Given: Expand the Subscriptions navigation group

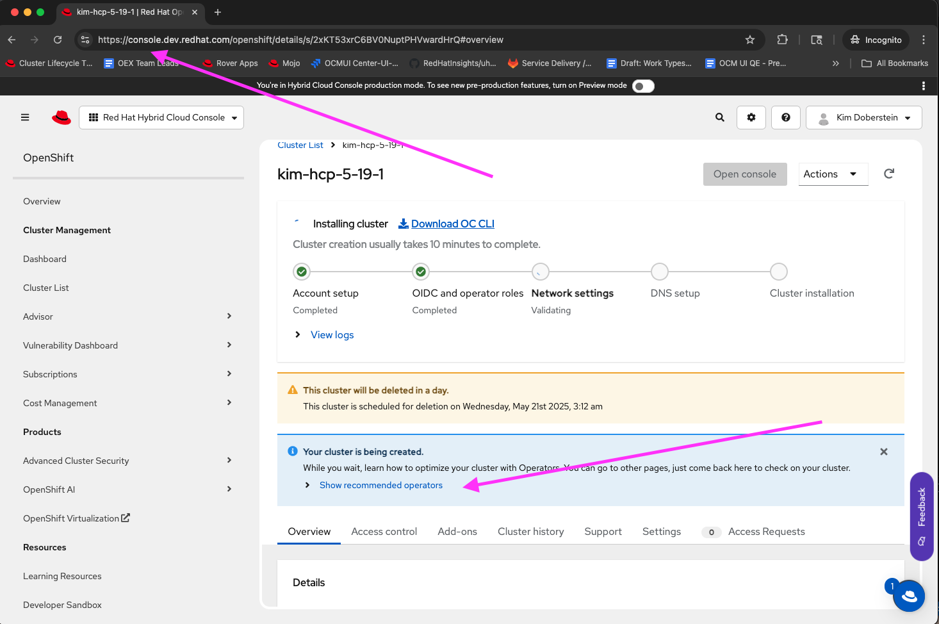Looking at the screenshot, I should coord(127,374).
